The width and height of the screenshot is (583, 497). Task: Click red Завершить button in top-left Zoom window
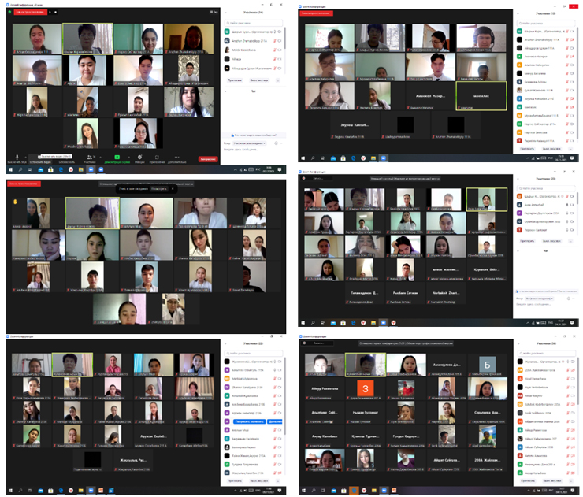(x=208, y=159)
